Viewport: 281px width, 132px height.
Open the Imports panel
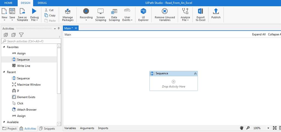click(103, 128)
